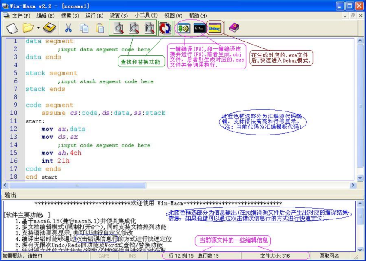Click status bar '文件大小: 316' field

click(x=275, y=255)
